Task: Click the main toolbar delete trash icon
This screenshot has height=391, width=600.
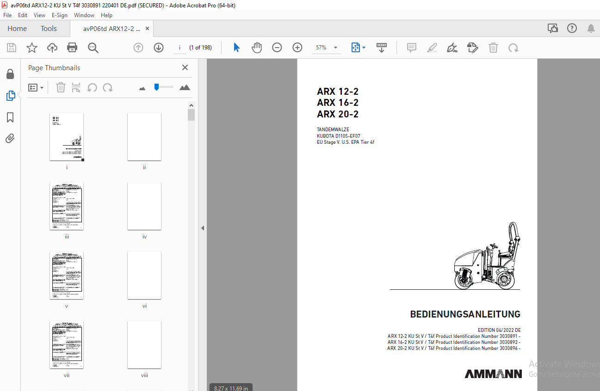Action: tap(494, 48)
